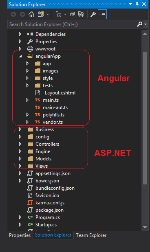150x252 pixels.
Task: Toggle the Show All Files icon
Action: click(x=81, y=15)
